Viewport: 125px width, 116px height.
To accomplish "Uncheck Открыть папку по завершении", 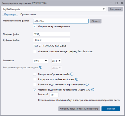I will [x=35, y=26].
